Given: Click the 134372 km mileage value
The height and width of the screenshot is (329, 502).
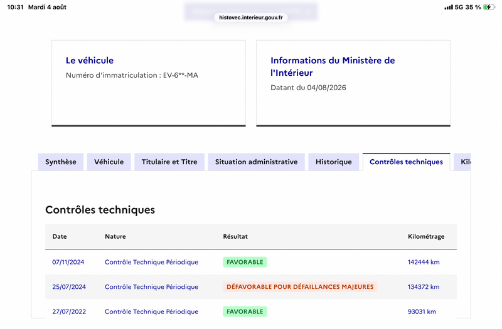Looking at the screenshot, I should click(x=424, y=287).
